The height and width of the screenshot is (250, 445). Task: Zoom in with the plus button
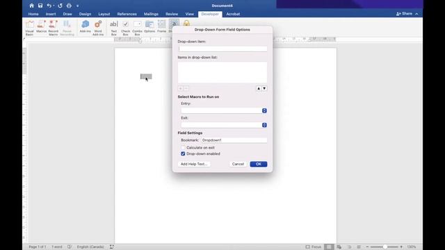click(x=401, y=247)
